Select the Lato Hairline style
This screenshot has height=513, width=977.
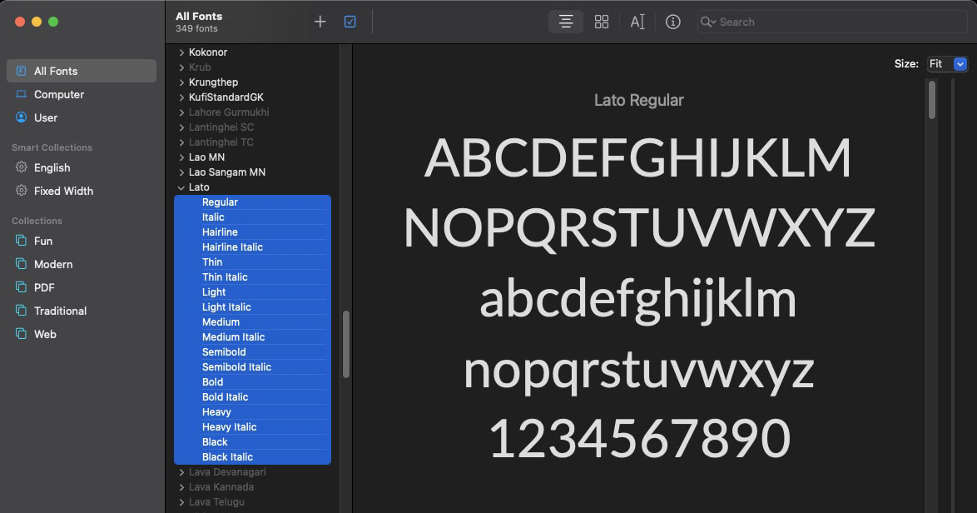tap(252, 232)
